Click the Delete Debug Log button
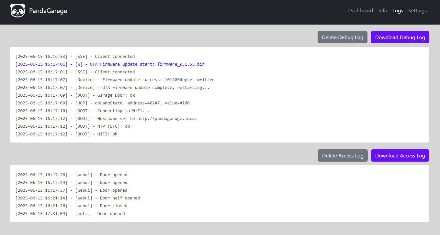Screen dimensions: 440x235 coord(343,37)
